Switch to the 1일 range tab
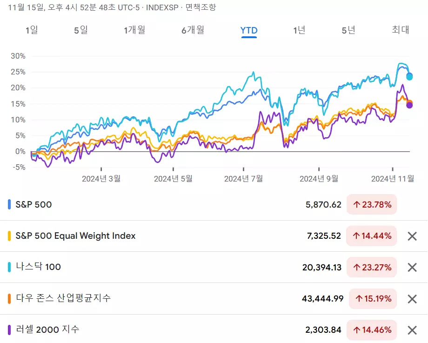 32,30
